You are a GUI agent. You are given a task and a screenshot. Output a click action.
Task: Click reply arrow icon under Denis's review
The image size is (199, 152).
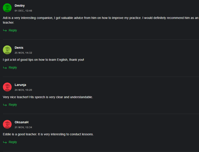pos(5,67)
